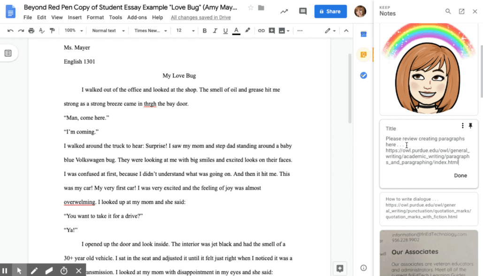Click Done on the Keep note
Viewport: 483px width, 276px height.
coord(460,176)
